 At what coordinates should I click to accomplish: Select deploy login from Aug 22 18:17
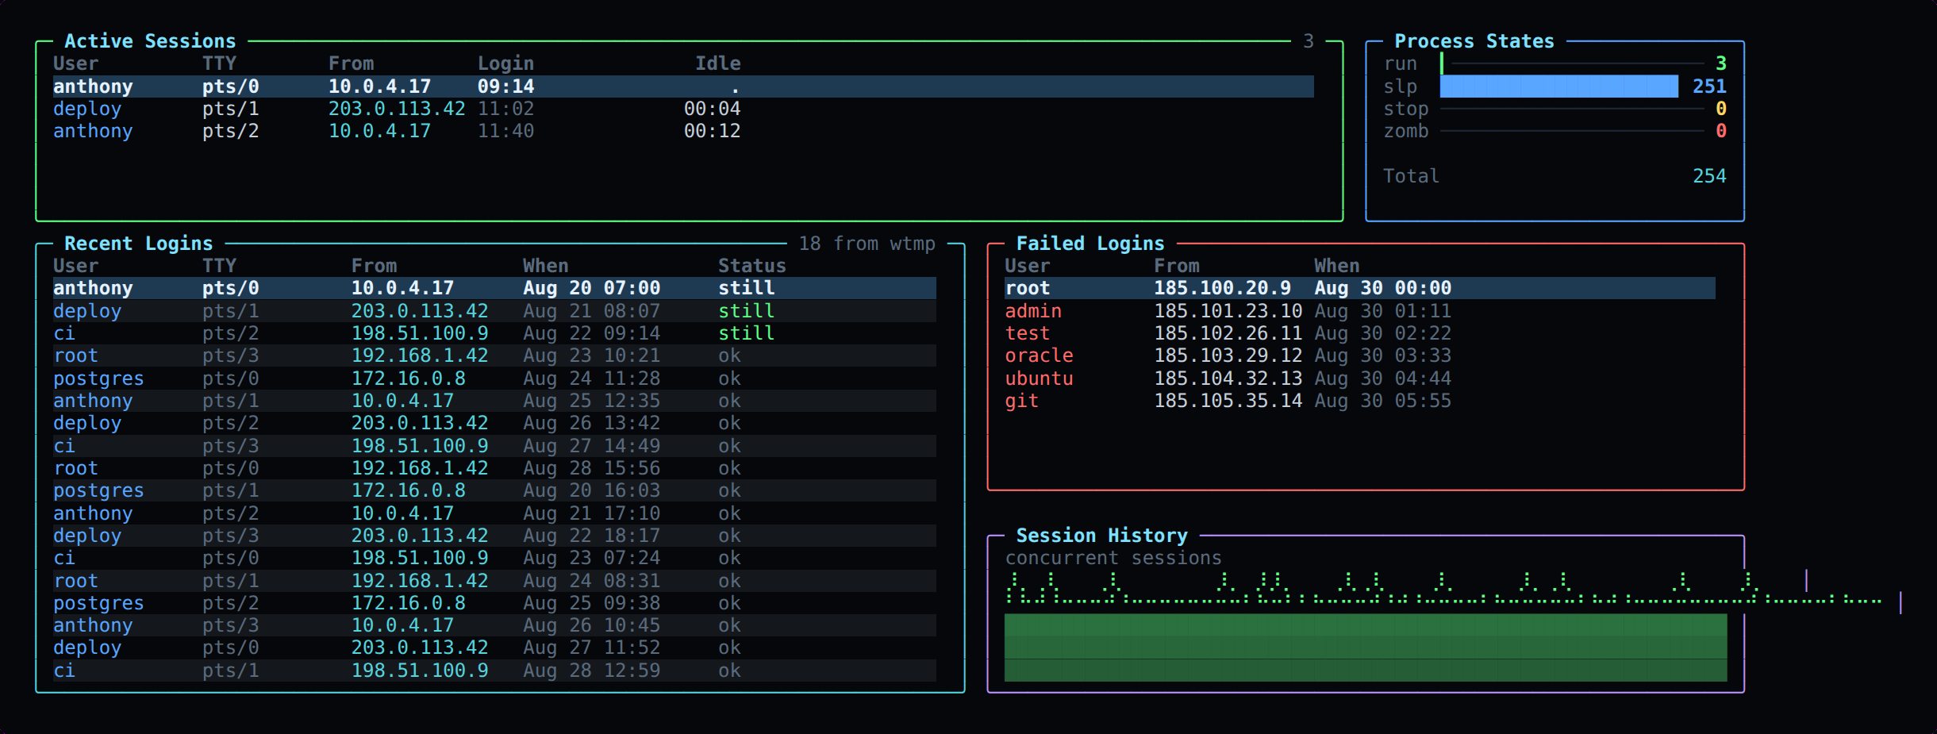(x=494, y=536)
